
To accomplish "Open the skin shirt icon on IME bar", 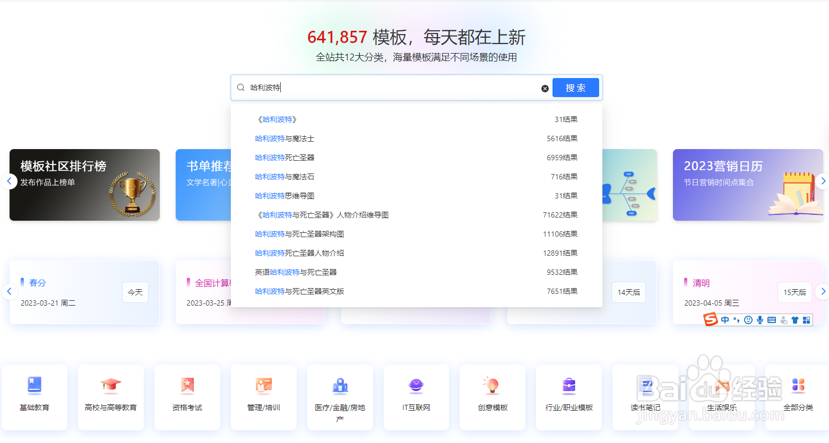I will [795, 320].
